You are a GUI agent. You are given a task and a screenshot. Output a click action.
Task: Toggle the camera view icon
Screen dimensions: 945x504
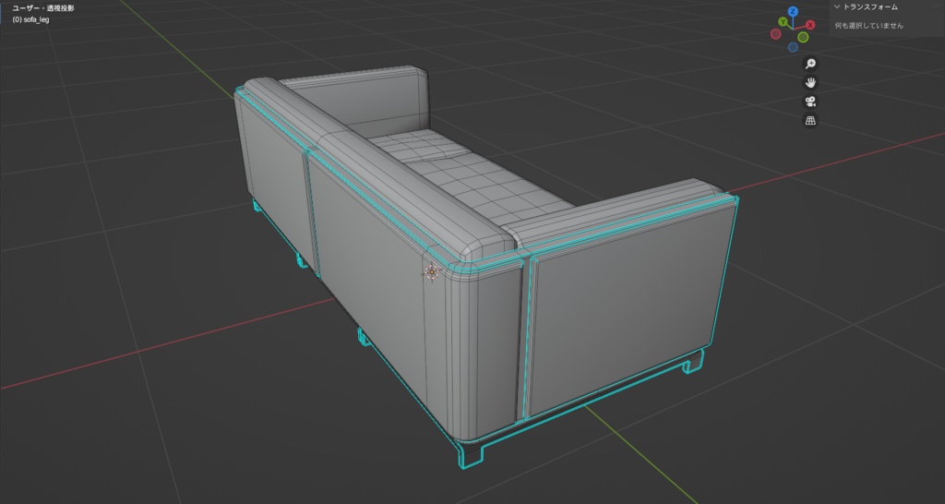pos(810,102)
